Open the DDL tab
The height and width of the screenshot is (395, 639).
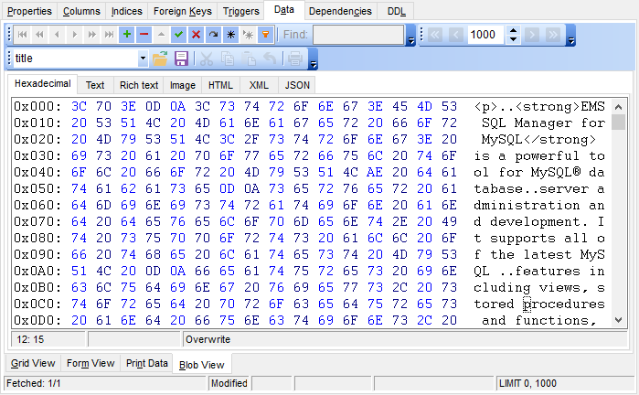click(x=396, y=11)
